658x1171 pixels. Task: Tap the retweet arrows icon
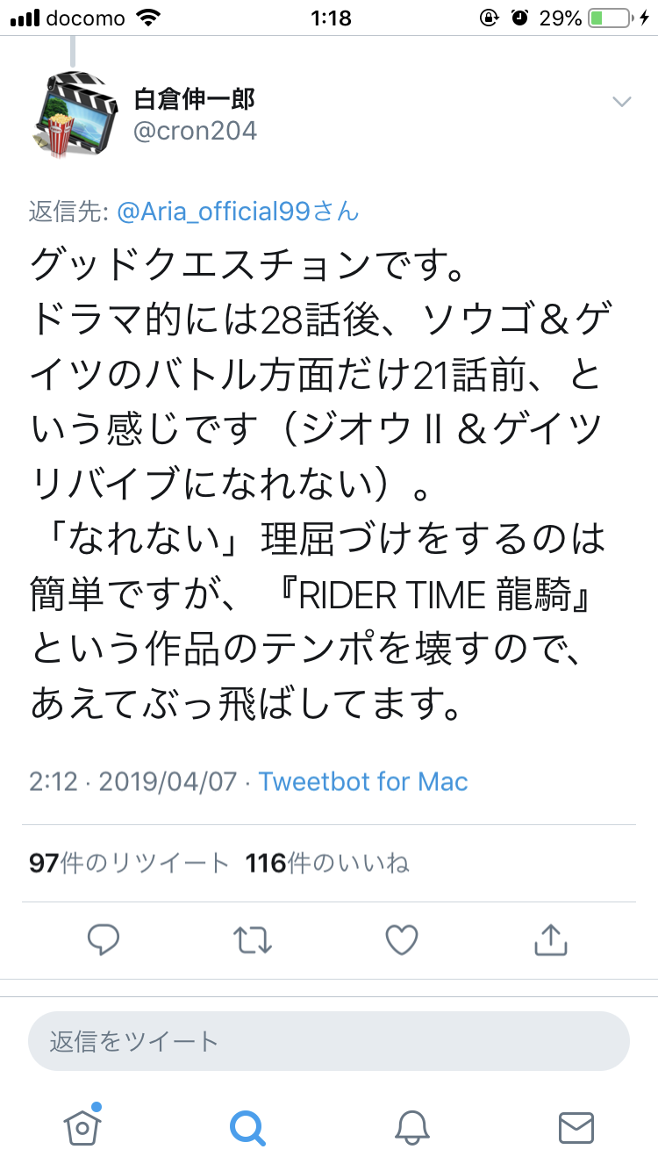coord(253,940)
